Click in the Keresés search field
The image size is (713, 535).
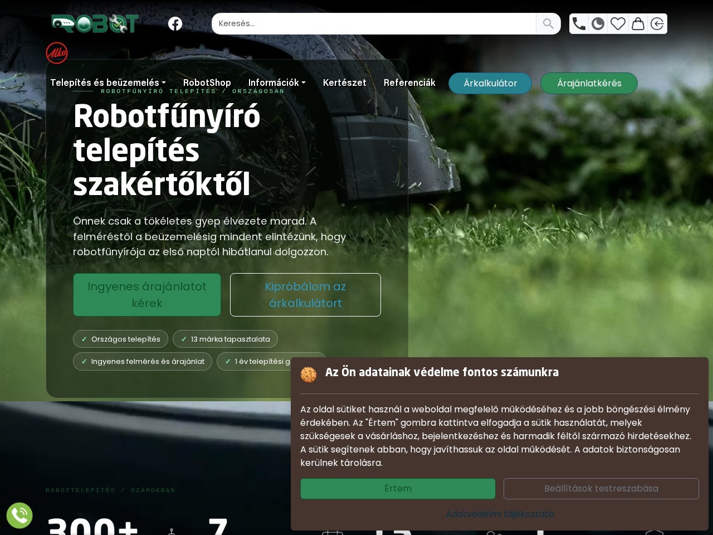[x=374, y=23]
